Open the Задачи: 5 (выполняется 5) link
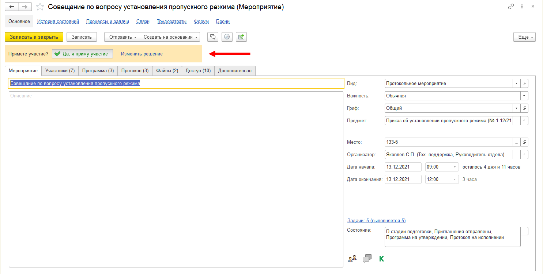This screenshot has height=274, width=543. point(376,220)
